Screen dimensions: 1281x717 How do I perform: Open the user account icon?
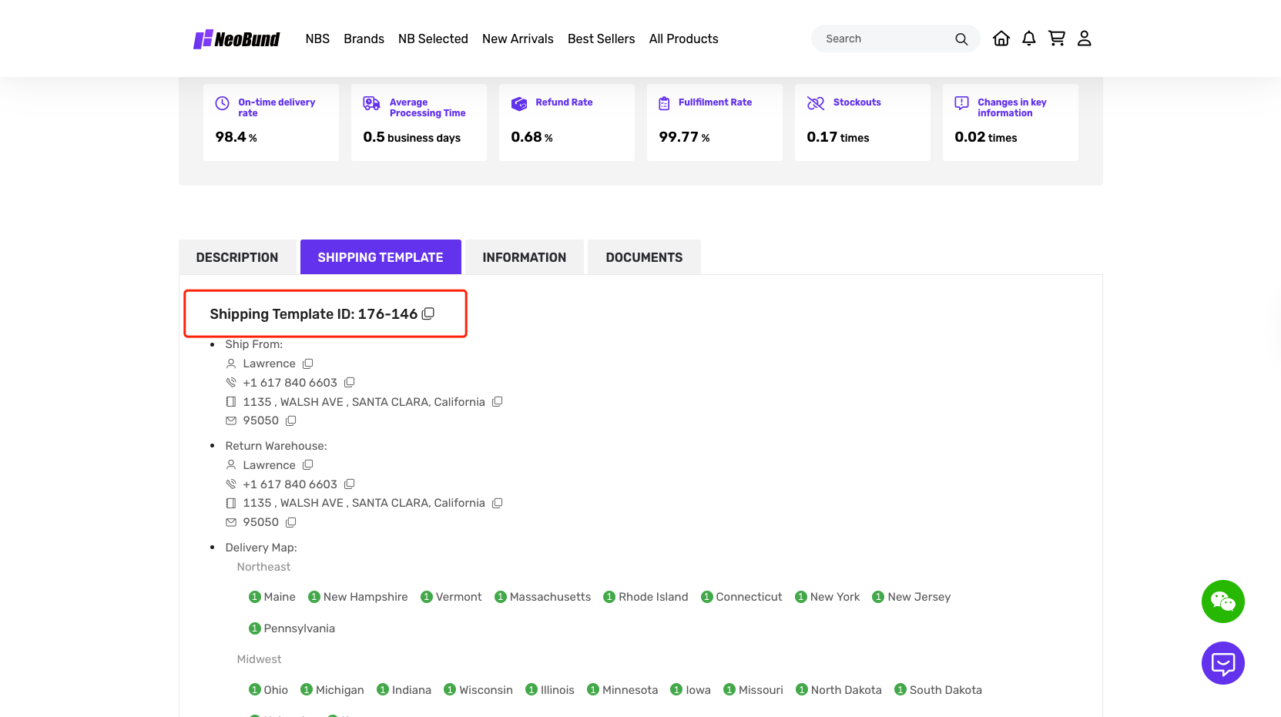(x=1084, y=39)
